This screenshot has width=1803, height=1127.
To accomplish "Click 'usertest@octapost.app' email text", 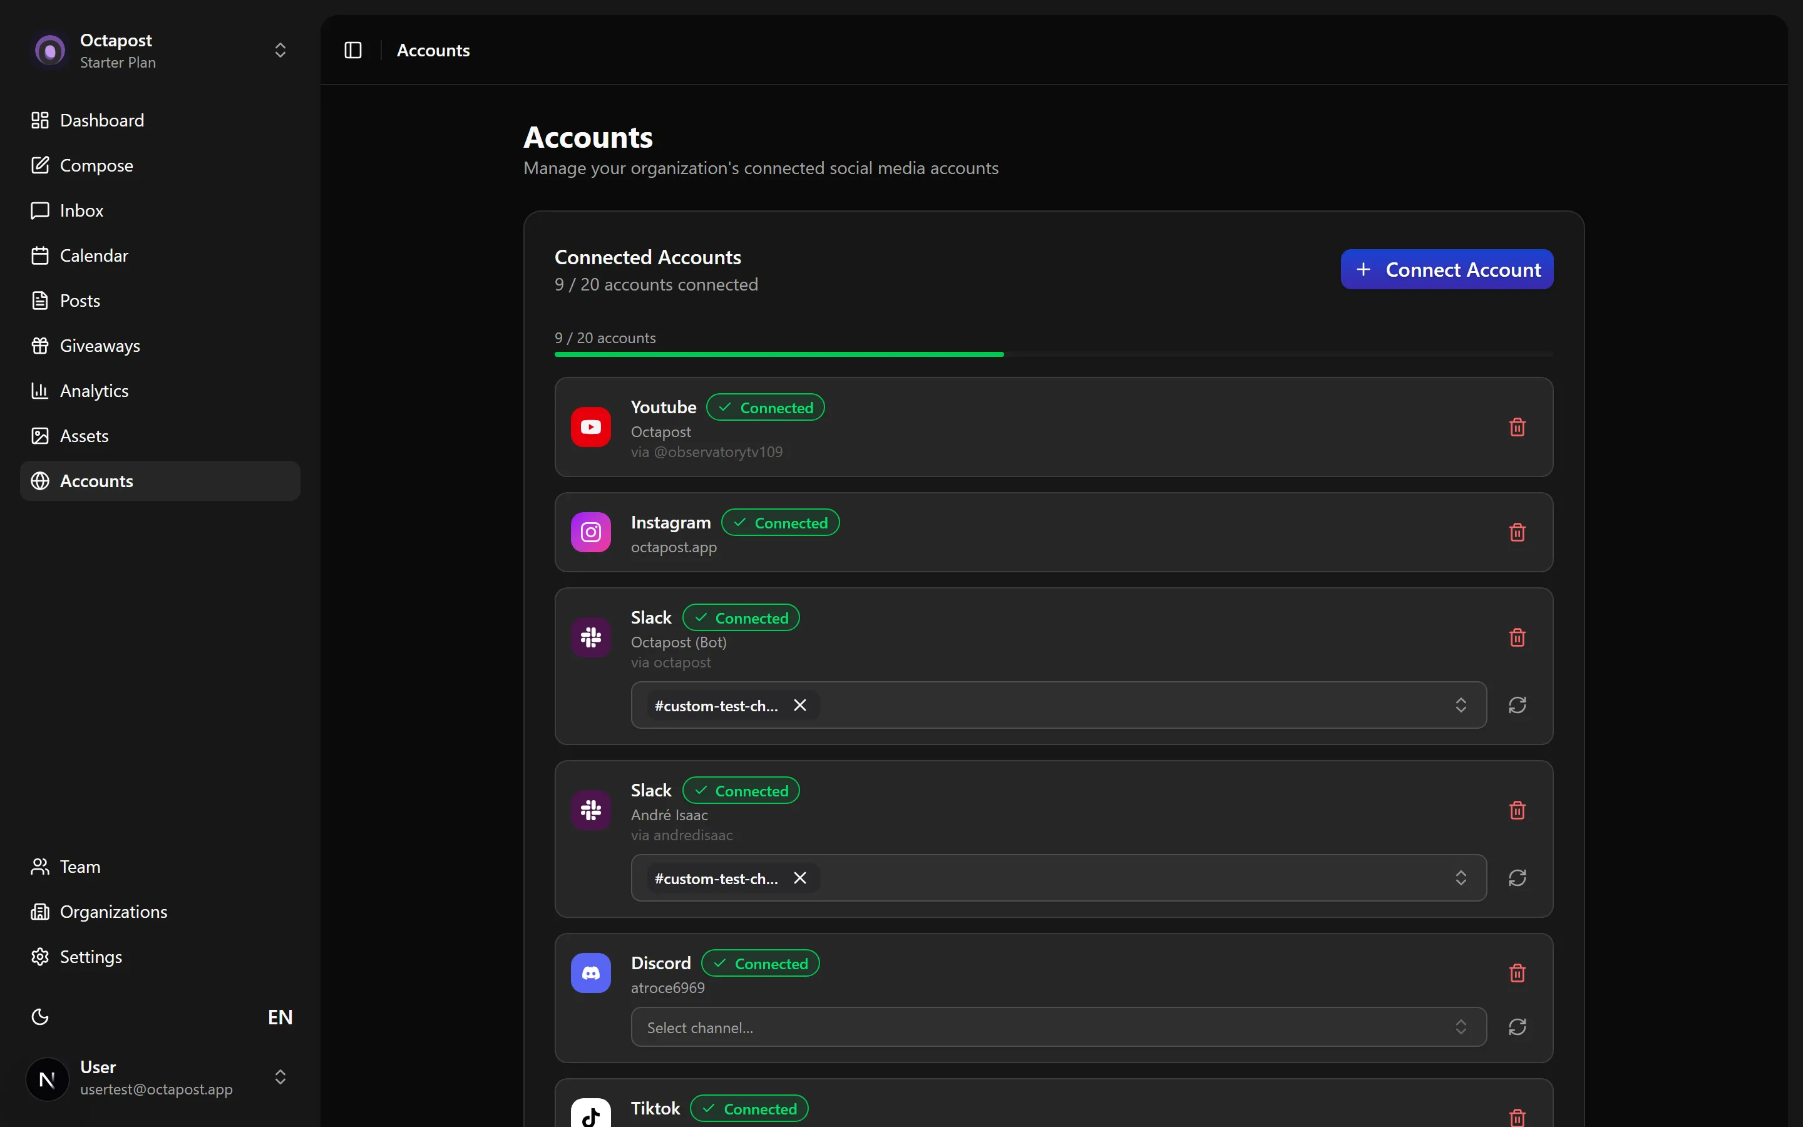I will pos(157,1089).
